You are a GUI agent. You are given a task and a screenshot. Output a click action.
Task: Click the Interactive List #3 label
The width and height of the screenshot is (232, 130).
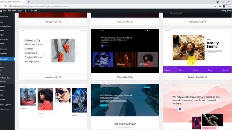click(x=125, y=22)
